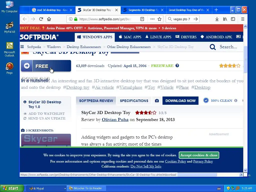Show site information icon in address bar

(x=71, y=19)
